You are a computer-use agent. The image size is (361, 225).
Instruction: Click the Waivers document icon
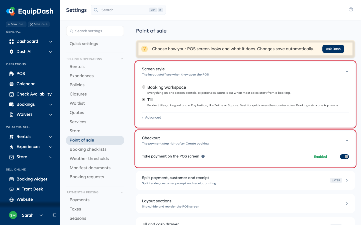point(12,114)
